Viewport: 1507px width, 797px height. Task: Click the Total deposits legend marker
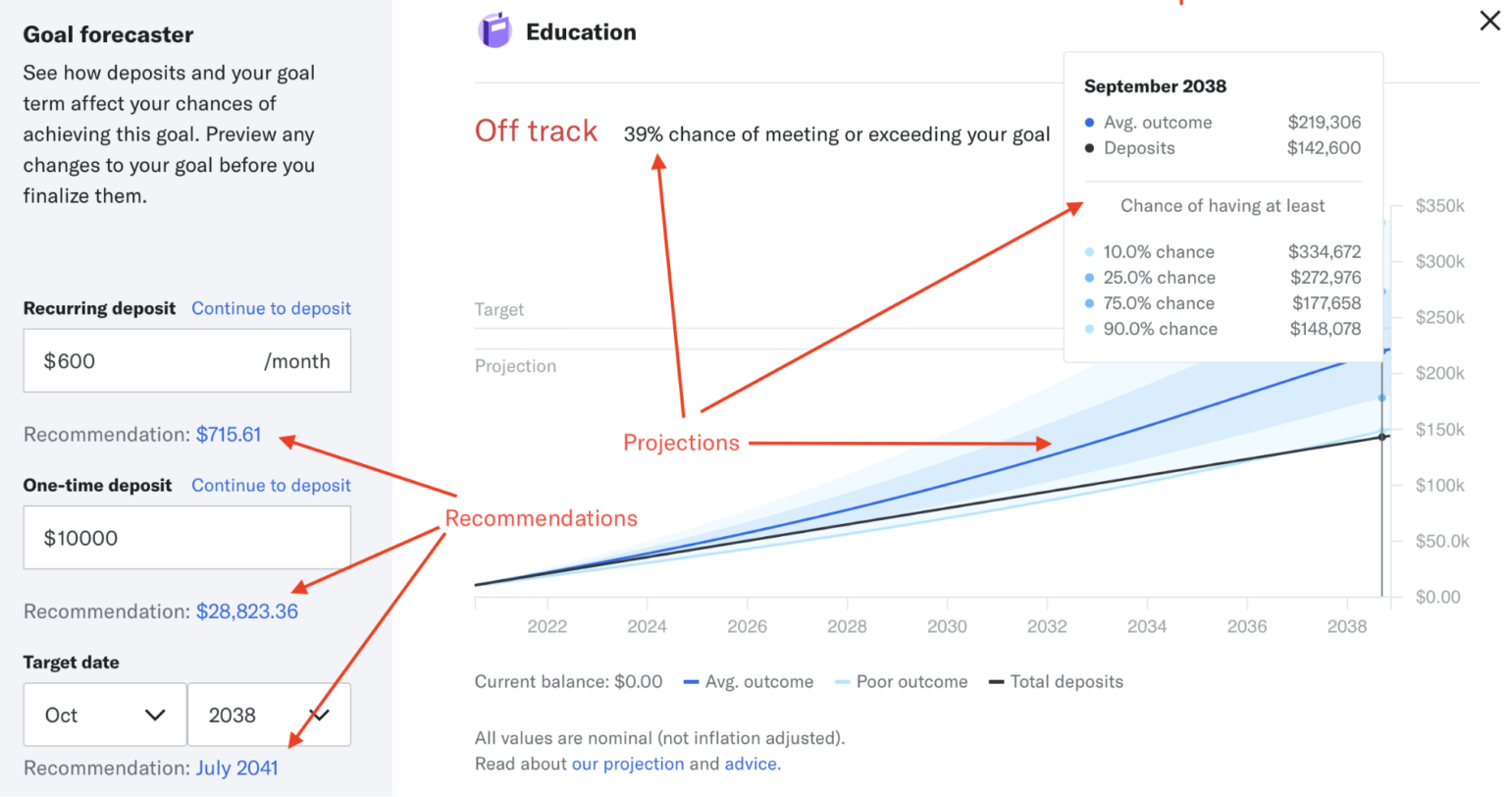pyautogui.click(x=996, y=682)
